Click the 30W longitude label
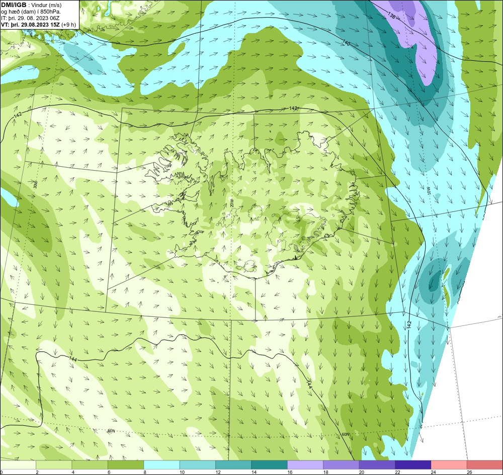Screen dimensions: 503x475 [35, 184]
